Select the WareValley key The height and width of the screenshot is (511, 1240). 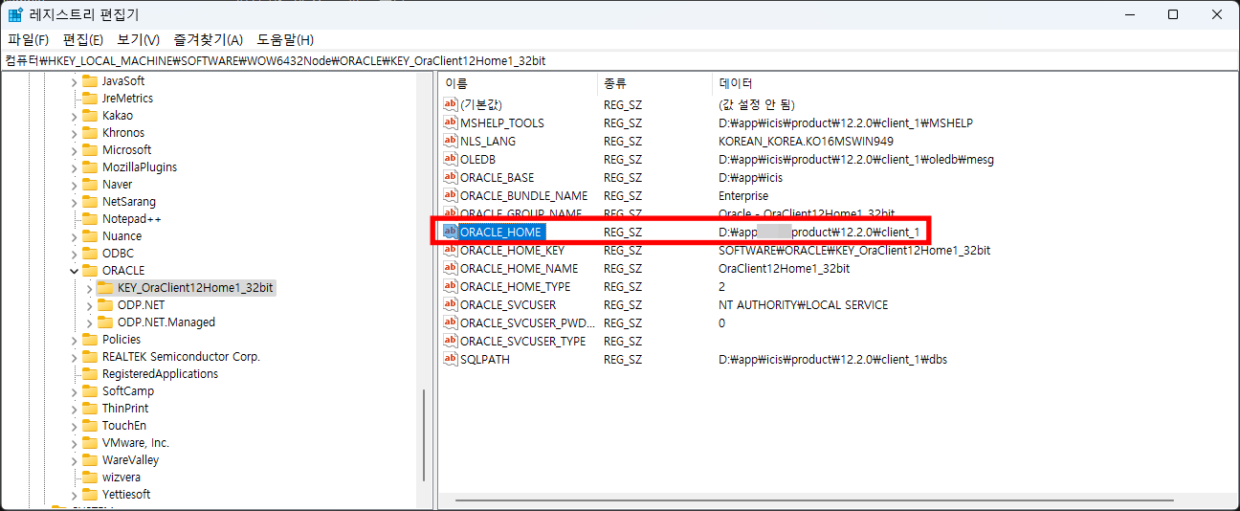[x=130, y=460]
